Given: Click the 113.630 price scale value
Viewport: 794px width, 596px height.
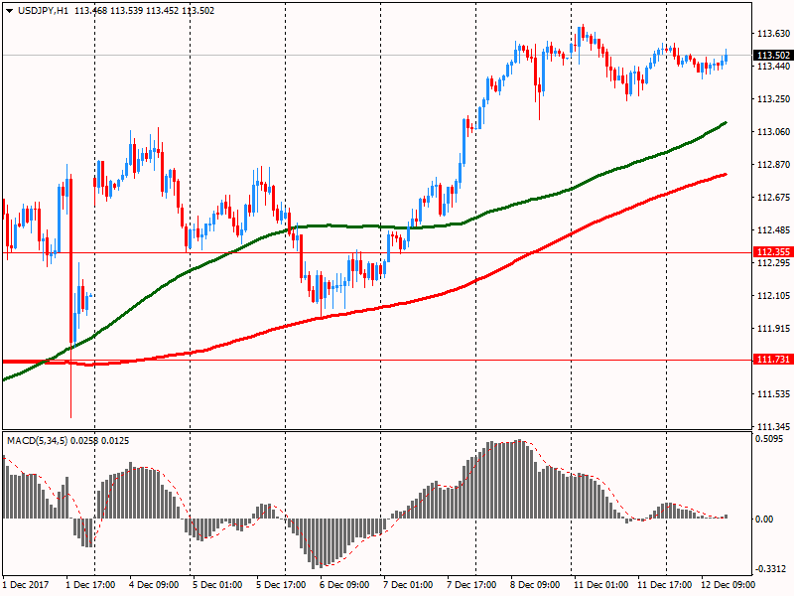Looking at the screenshot, I should click(x=773, y=34).
